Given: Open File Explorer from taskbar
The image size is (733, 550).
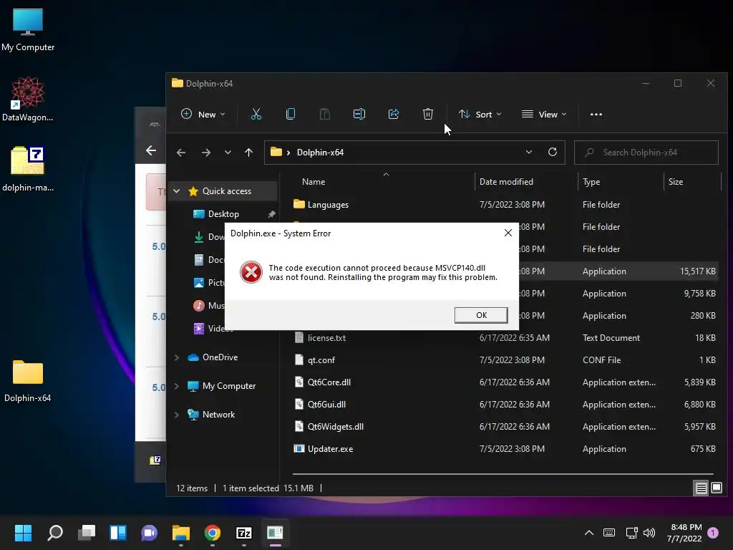Looking at the screenshot, I should pos(181,533).
